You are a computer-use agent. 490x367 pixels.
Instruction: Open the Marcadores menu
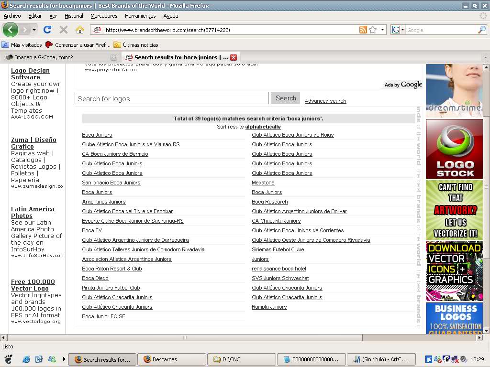(x=104, y=16)
